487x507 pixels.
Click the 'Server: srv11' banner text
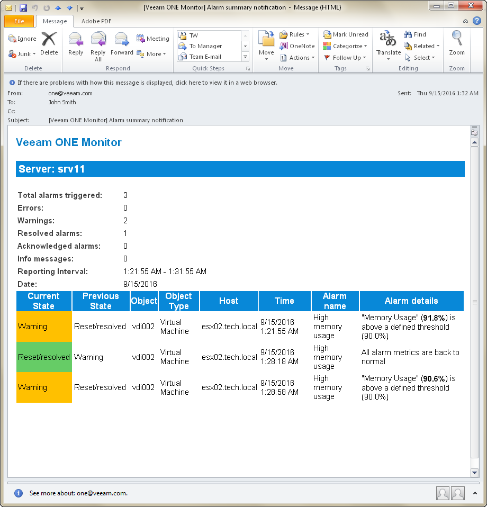click(52, 169)
